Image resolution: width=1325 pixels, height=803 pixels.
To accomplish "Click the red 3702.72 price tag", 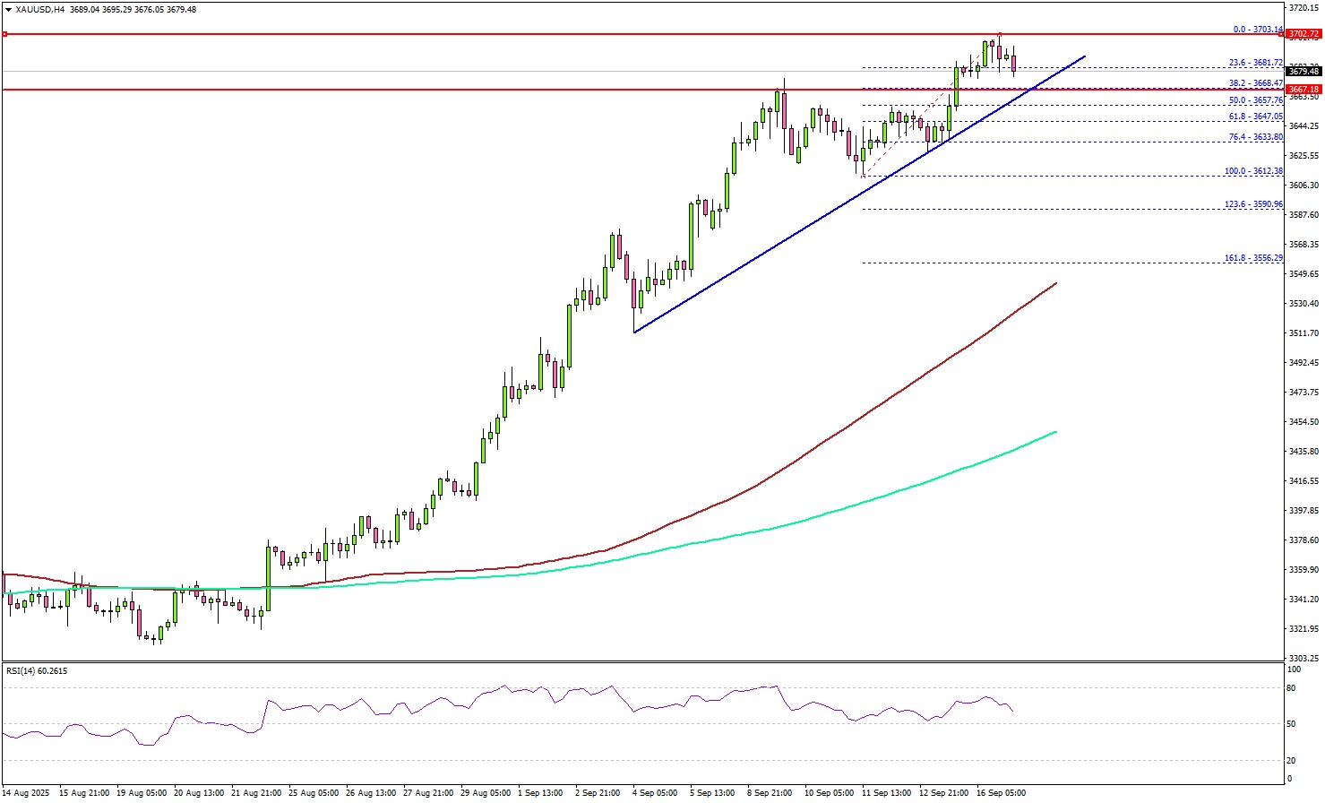I will pos(1303,35).
